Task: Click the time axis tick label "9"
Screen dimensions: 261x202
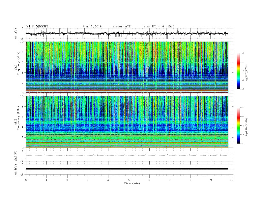Action: [x=211, y=180]
